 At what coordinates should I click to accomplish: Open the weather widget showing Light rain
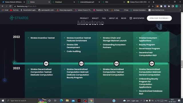click(131, 101)
